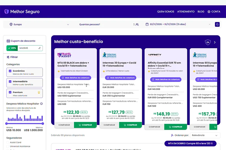
Task: Click star icon on MTA 60 BLACK card
Action: 59,71
